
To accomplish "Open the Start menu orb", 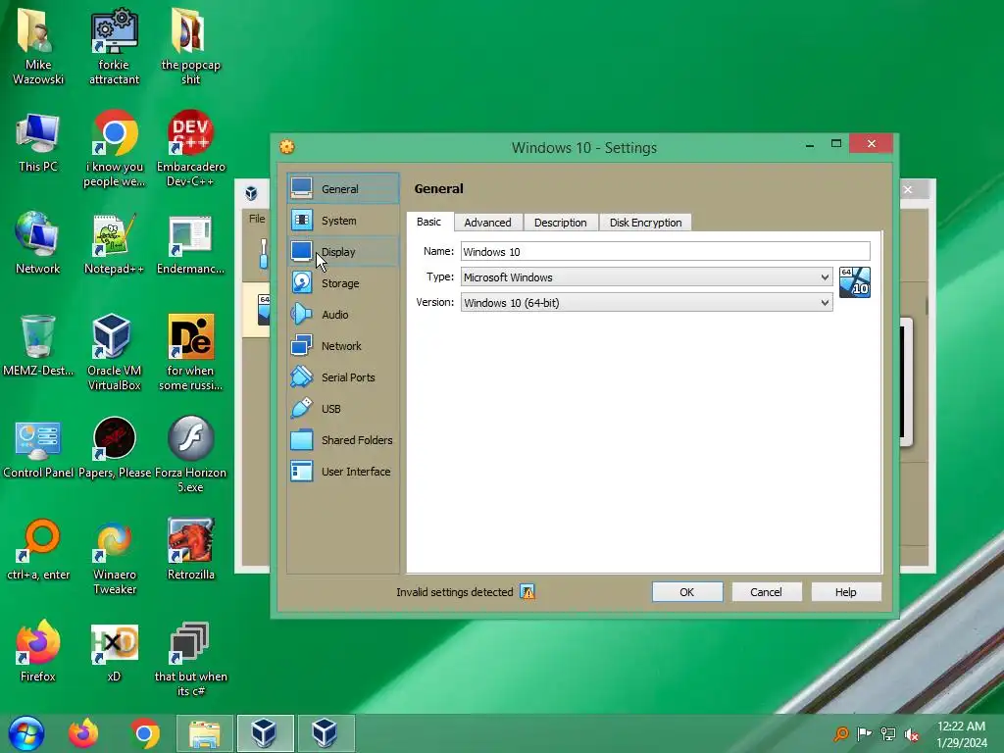I will [x=26, y=733].
